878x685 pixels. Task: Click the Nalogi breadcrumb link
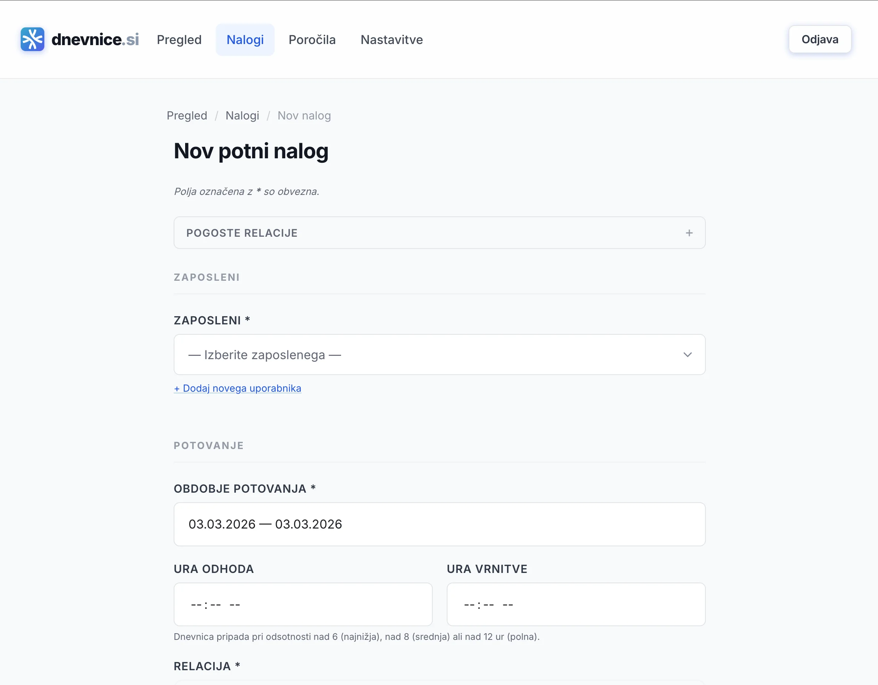click(x=242, y=116)
